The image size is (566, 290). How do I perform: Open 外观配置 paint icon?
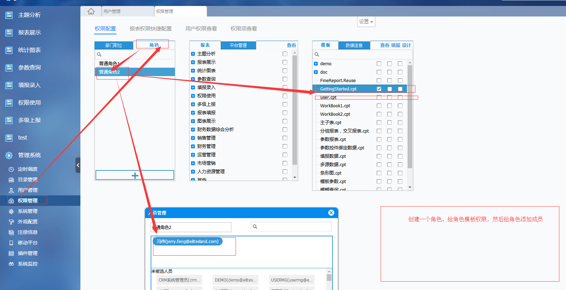tap(11, 222)
